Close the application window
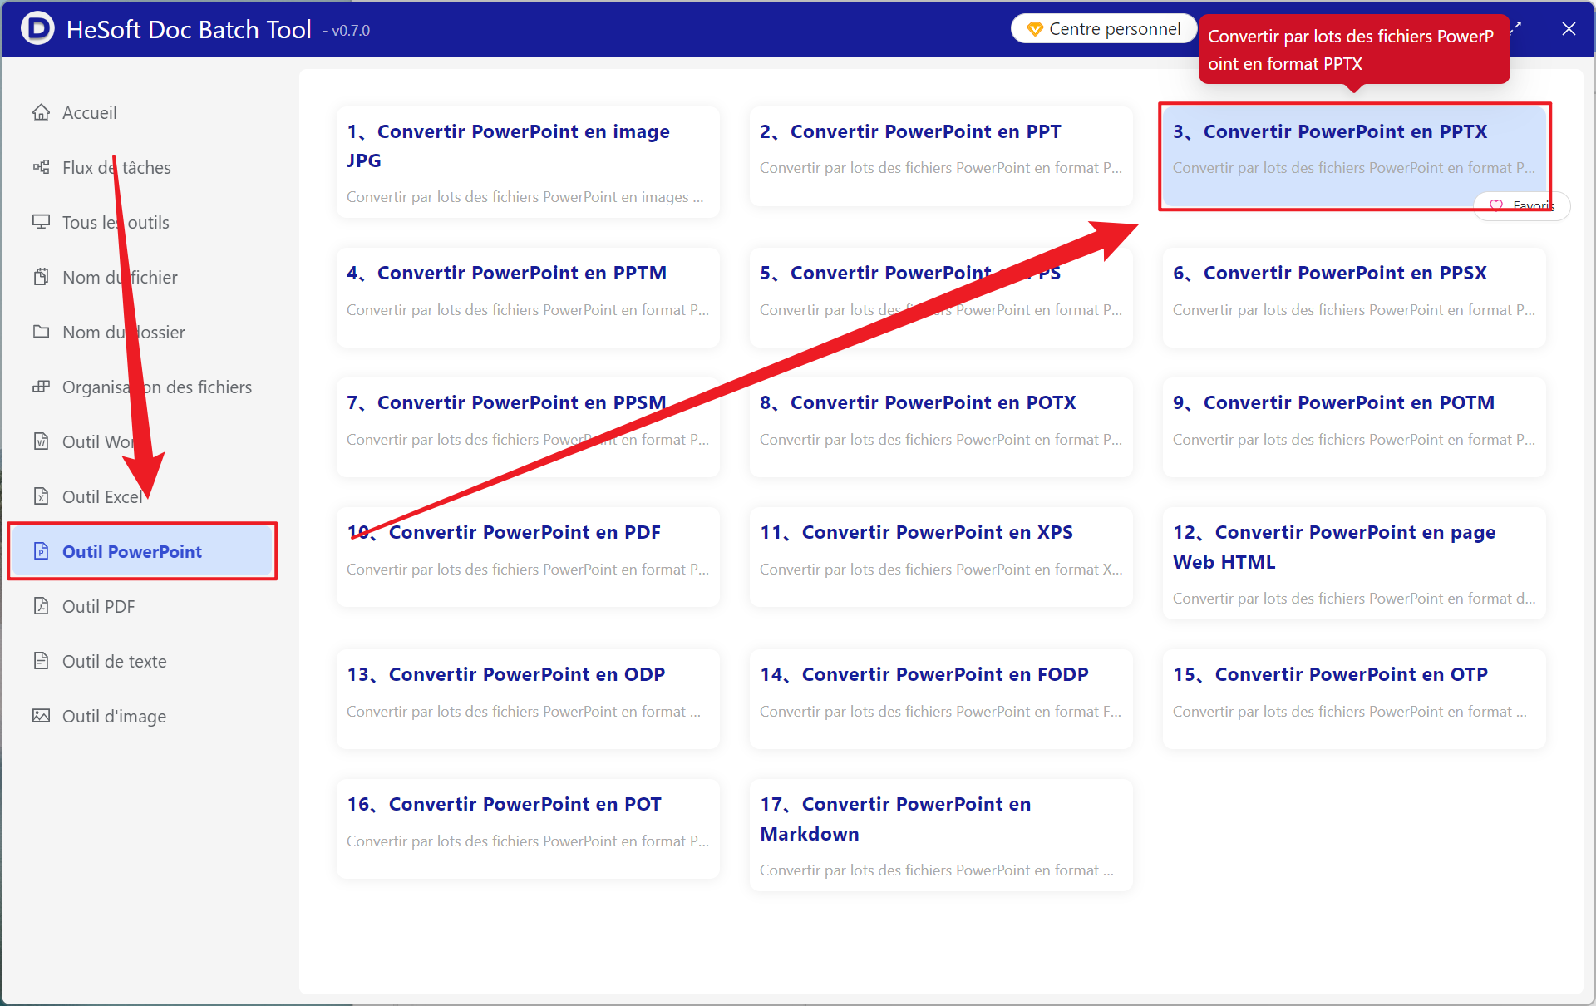The height and width of the screenshot is (1006, 1596). 1569,29
